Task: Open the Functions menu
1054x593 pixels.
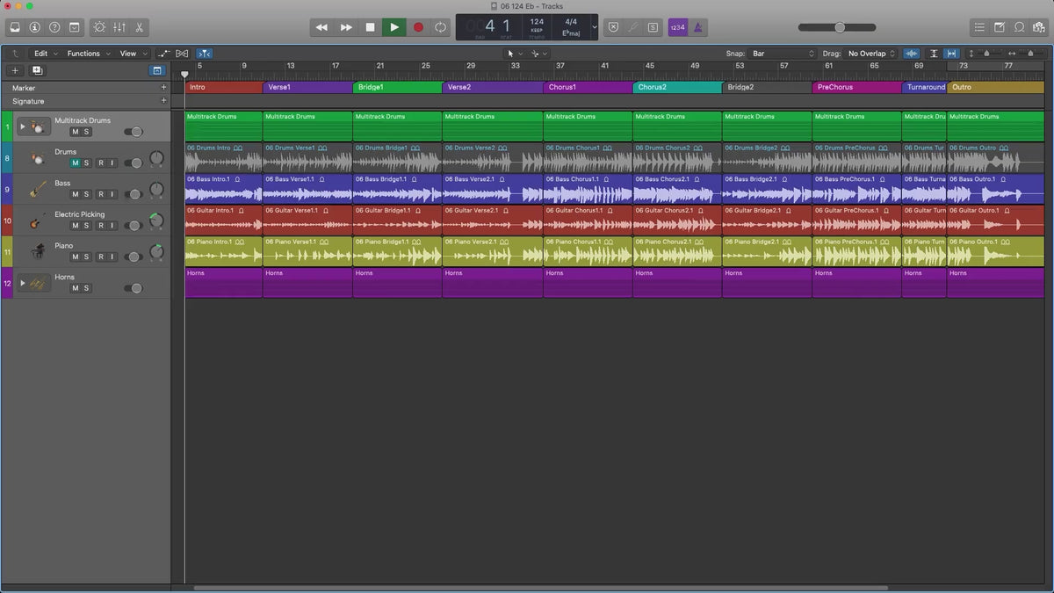Action: point(89,54)
